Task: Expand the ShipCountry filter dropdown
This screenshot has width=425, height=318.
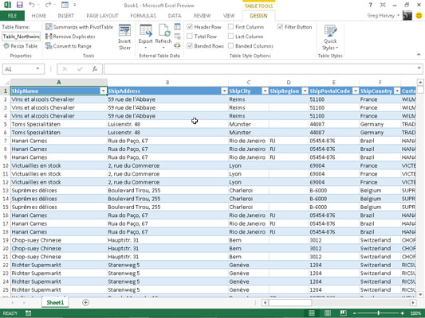Action: click(x=397, y=91)
